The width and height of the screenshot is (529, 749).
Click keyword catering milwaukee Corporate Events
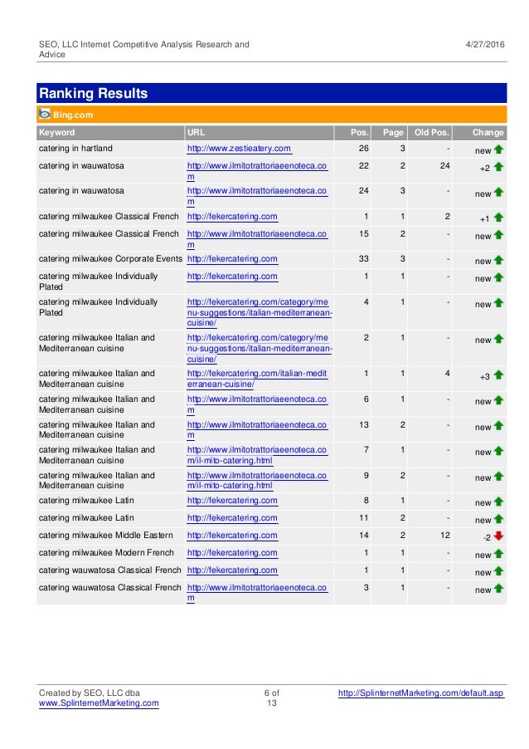coord(110,259)
